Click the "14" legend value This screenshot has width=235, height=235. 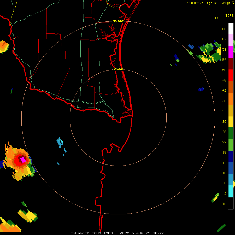click(224, 163)
